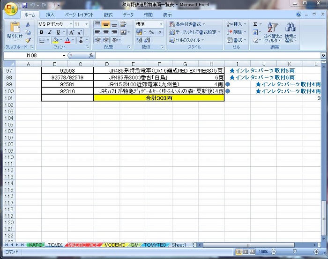Open the Data (データ) tab

click(x=128, y=15)
